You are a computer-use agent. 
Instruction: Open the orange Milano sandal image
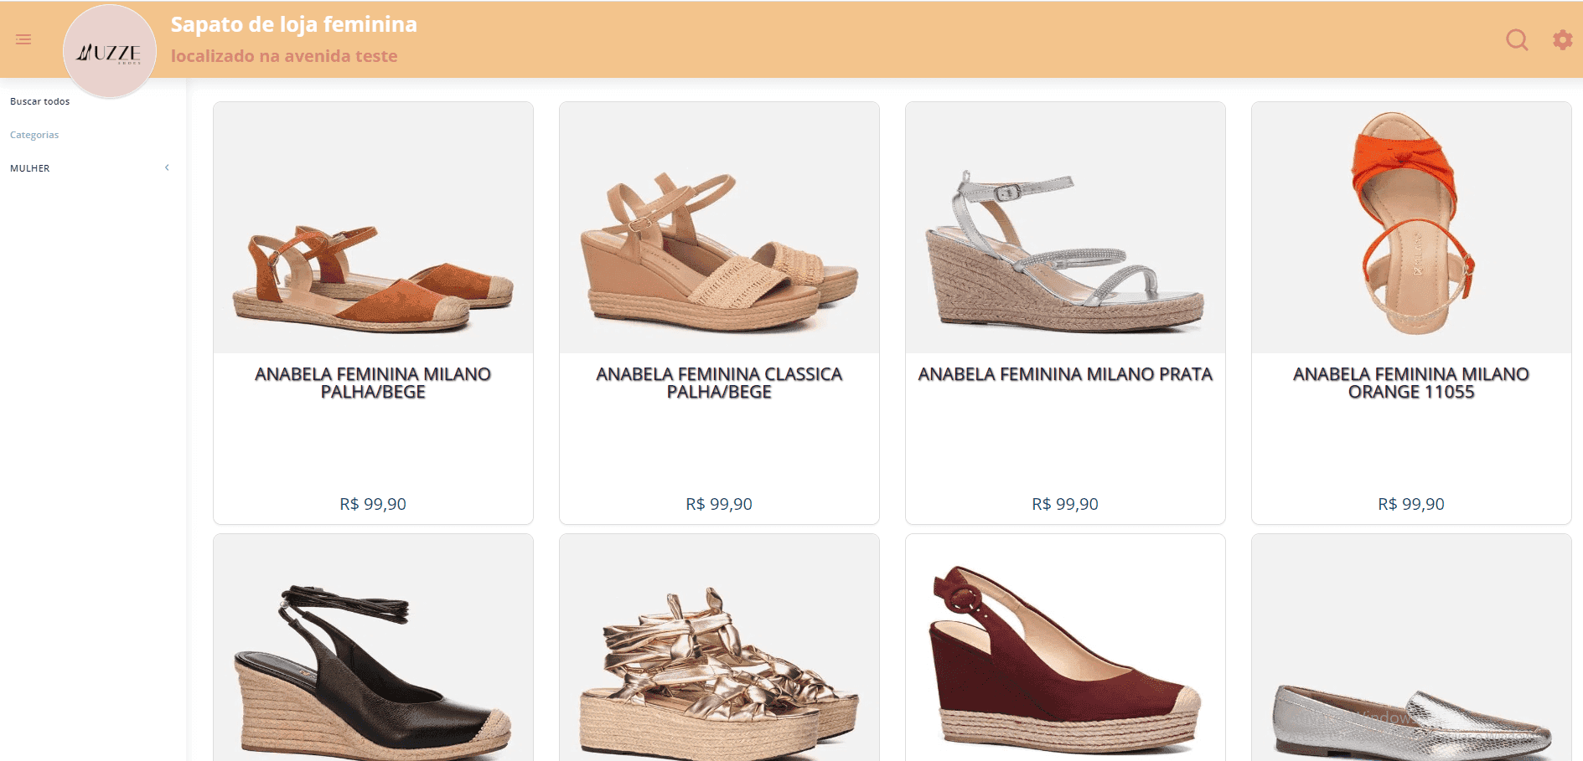pos(1411,228)
